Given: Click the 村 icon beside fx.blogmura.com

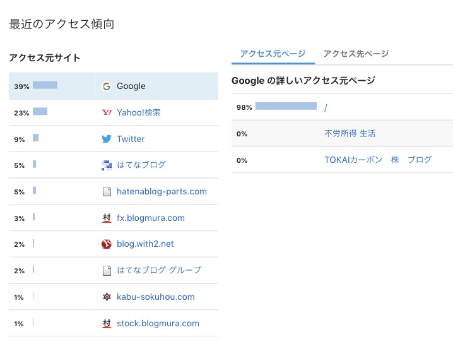Looking at the screenshot, I should coord(107,218).
